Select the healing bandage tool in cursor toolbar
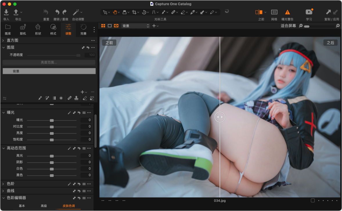 tap(173, 12)
